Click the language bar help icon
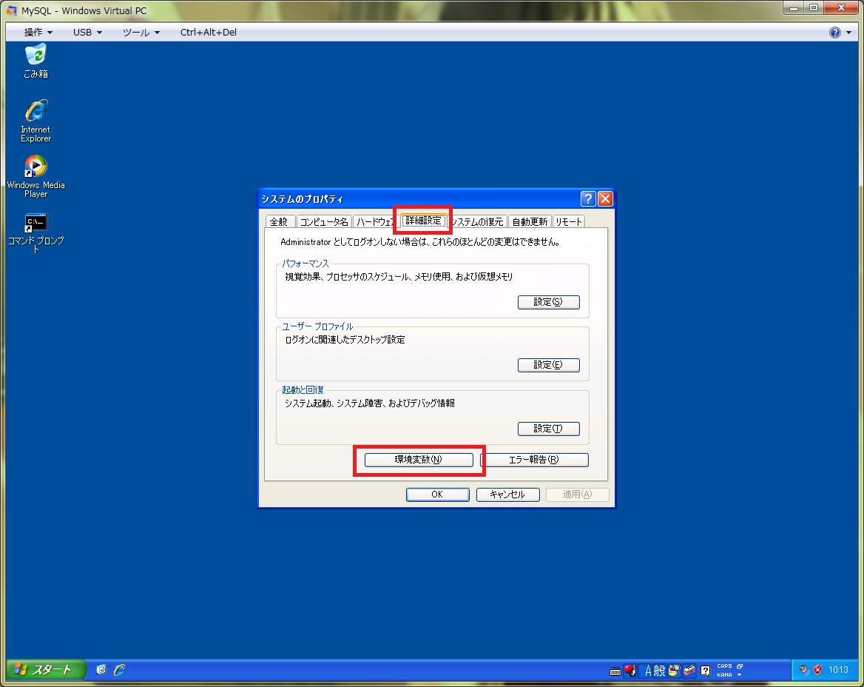Image resolution: width=864 pixels, height=687 pixels. click(x=705, y=671)
